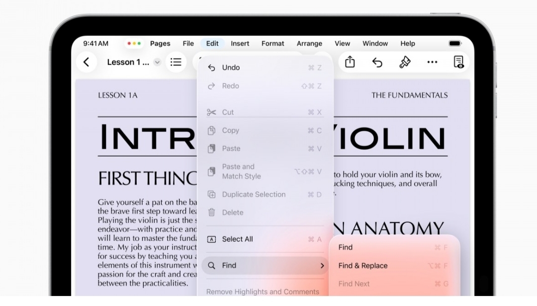Click the LESSON 1A header text
Screen dimensions: 537x306
[x=117, y=95]
